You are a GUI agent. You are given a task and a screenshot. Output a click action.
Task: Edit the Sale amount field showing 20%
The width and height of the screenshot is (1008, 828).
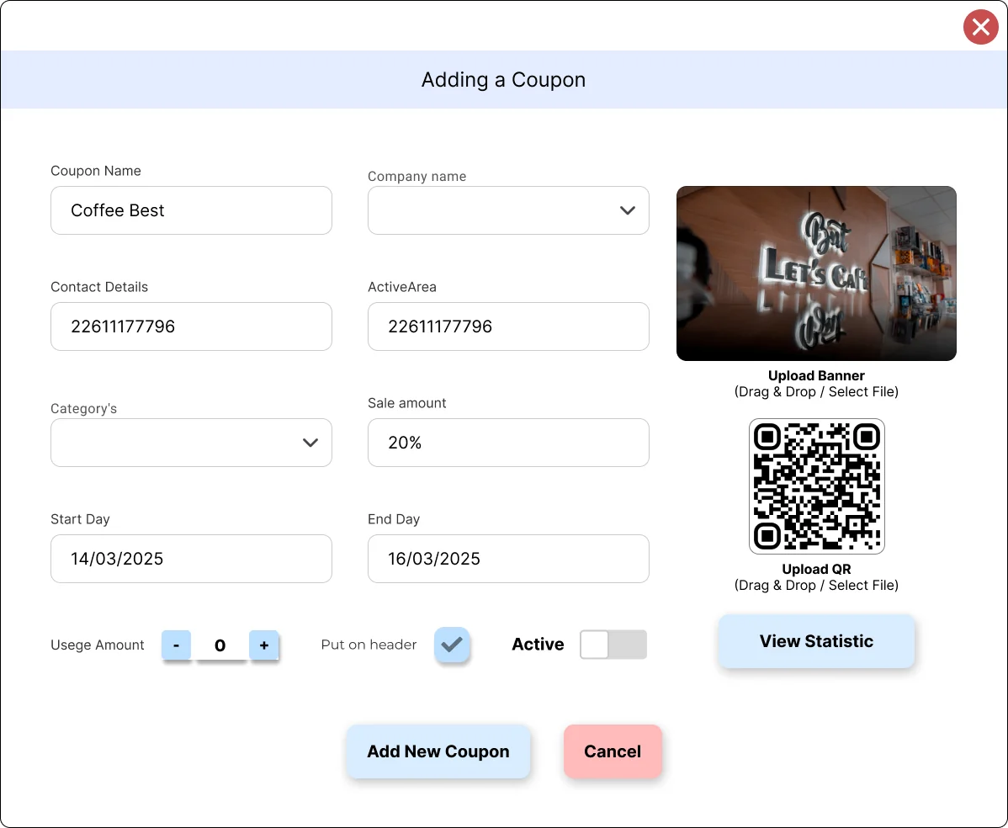click(508, 443)
